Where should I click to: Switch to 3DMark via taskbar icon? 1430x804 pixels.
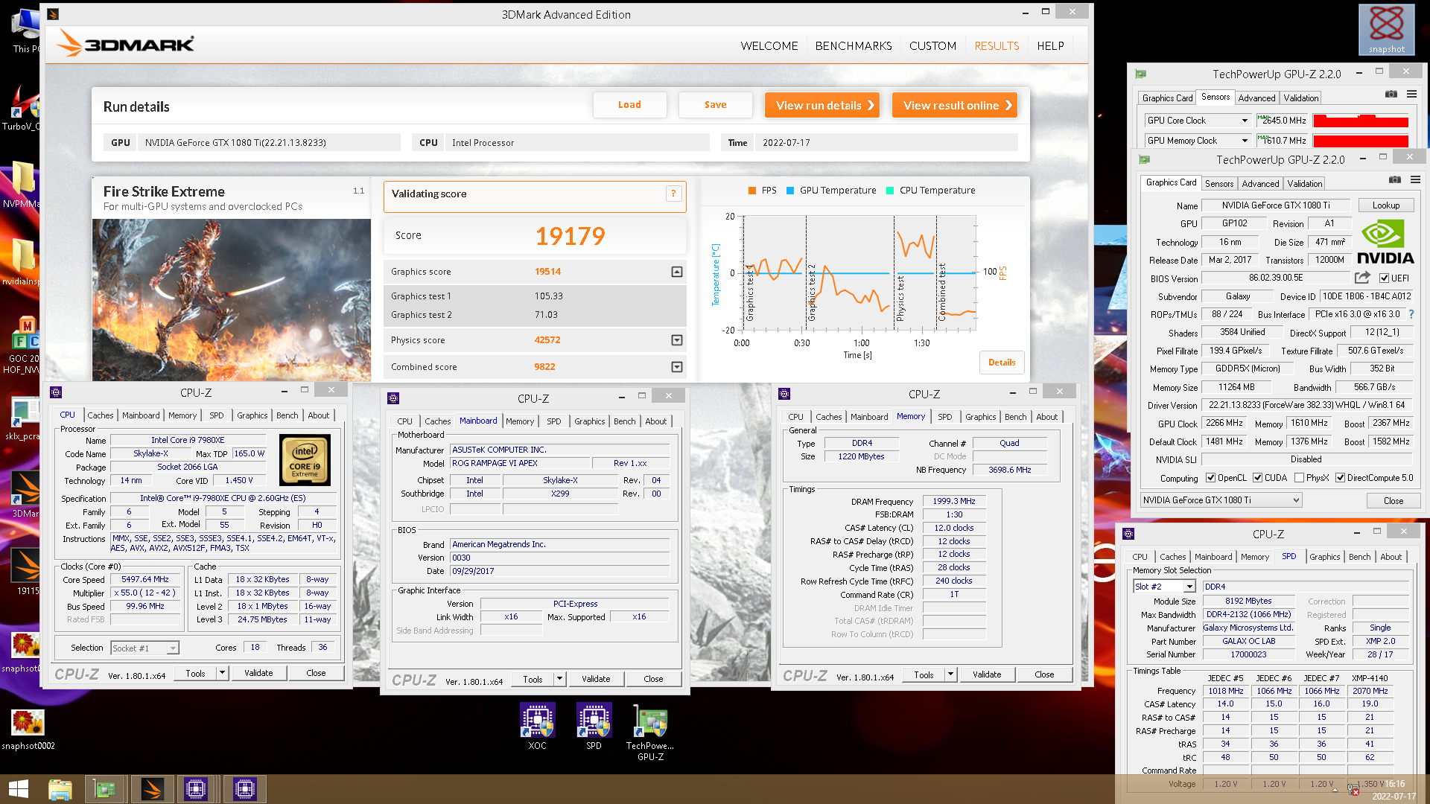click(x=152, y=789)
